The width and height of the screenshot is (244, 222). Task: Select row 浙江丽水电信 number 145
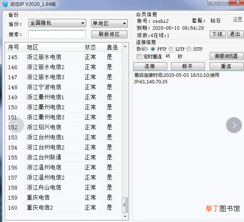click(63, 57)
